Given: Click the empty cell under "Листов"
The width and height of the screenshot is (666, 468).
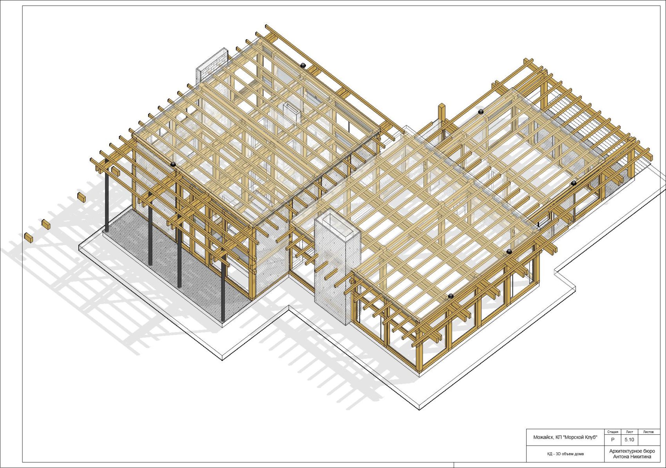Looking at the screenshot, I should [x=649, y=440].
